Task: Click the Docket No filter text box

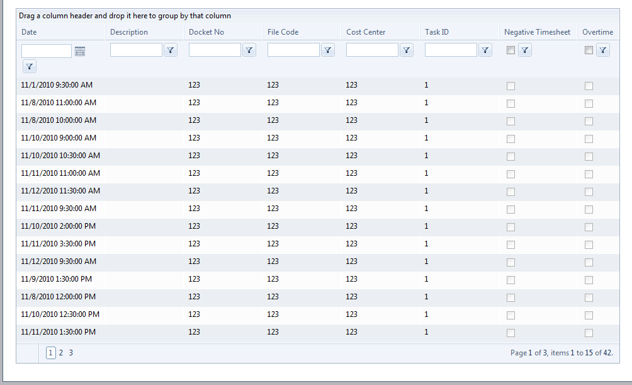Action: (215, 50)
